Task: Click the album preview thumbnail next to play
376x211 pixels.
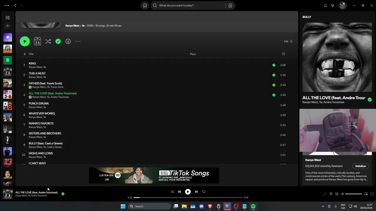Action: point(37,41)
